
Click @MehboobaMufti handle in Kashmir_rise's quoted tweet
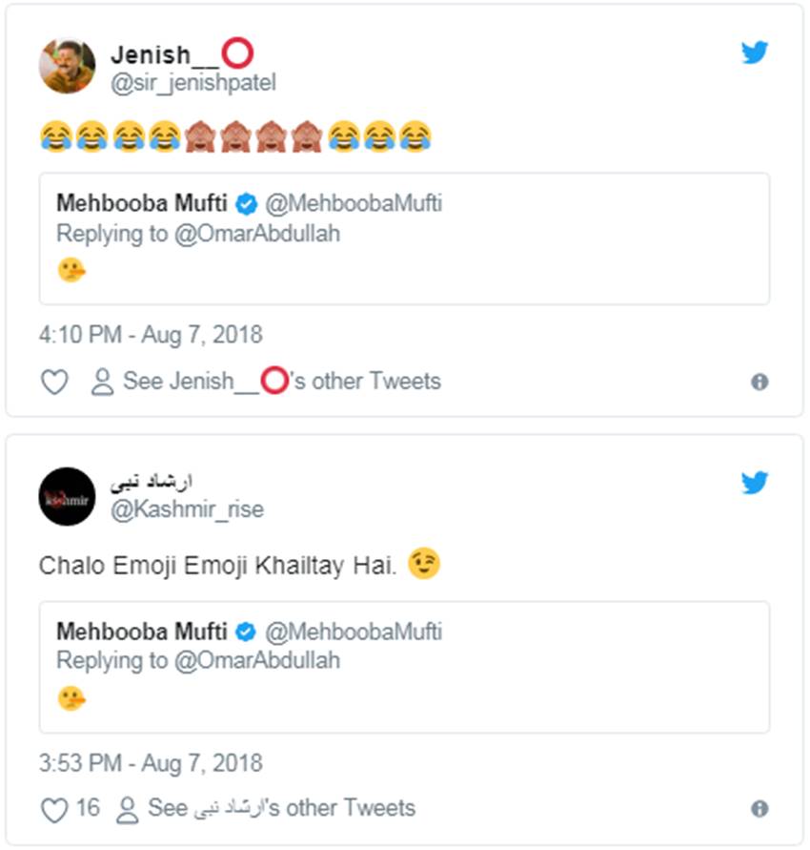tap(353, 632)
